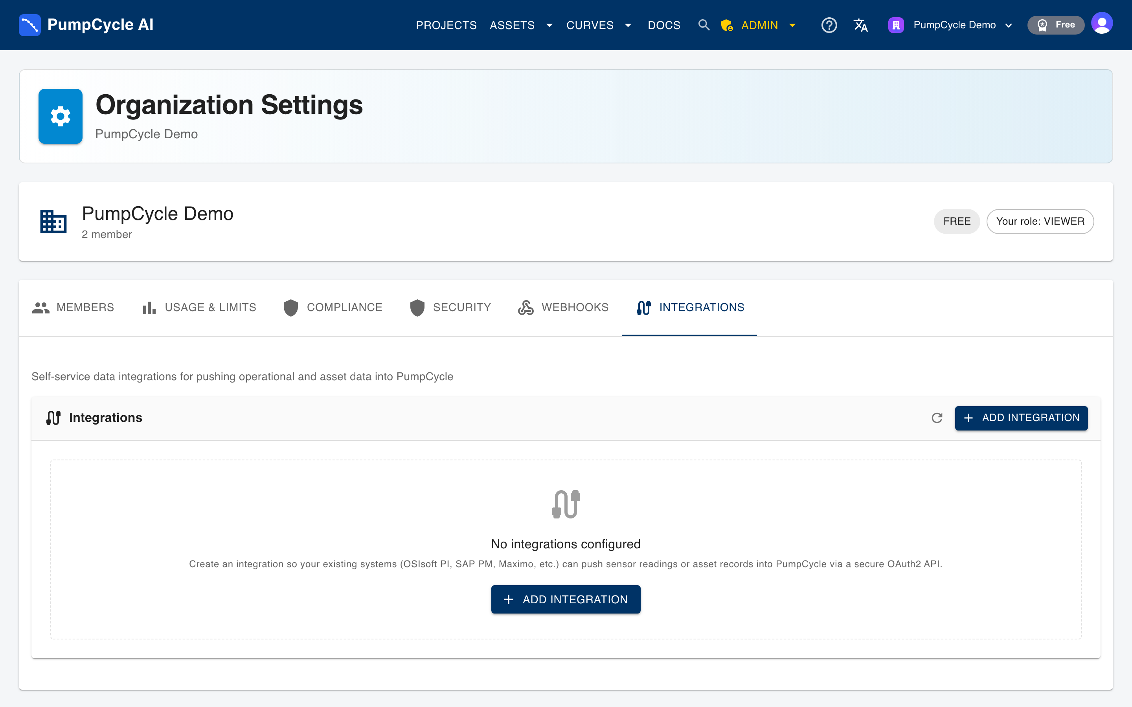This screenshot has width=1132, height=707.
Task: Open the help question mark icon
Action: (829, 25)
